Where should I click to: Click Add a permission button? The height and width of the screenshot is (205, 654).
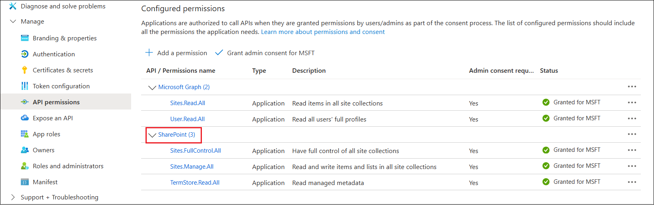click(x=176, y=53)
